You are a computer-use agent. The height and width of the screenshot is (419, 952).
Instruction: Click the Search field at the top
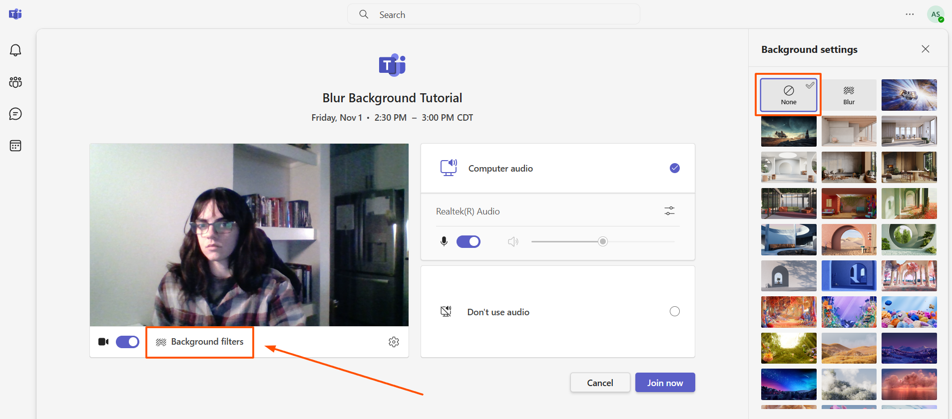tap(493, 14)
